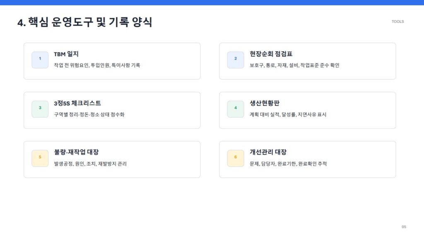Click the text 구역별 정리·정돈·청소 상태 점수화
Screen dimensions: 424x238
pyautogui.click(x=89, y=114)
